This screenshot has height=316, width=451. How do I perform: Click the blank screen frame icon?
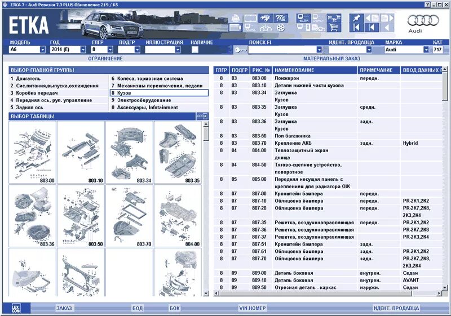250,19
